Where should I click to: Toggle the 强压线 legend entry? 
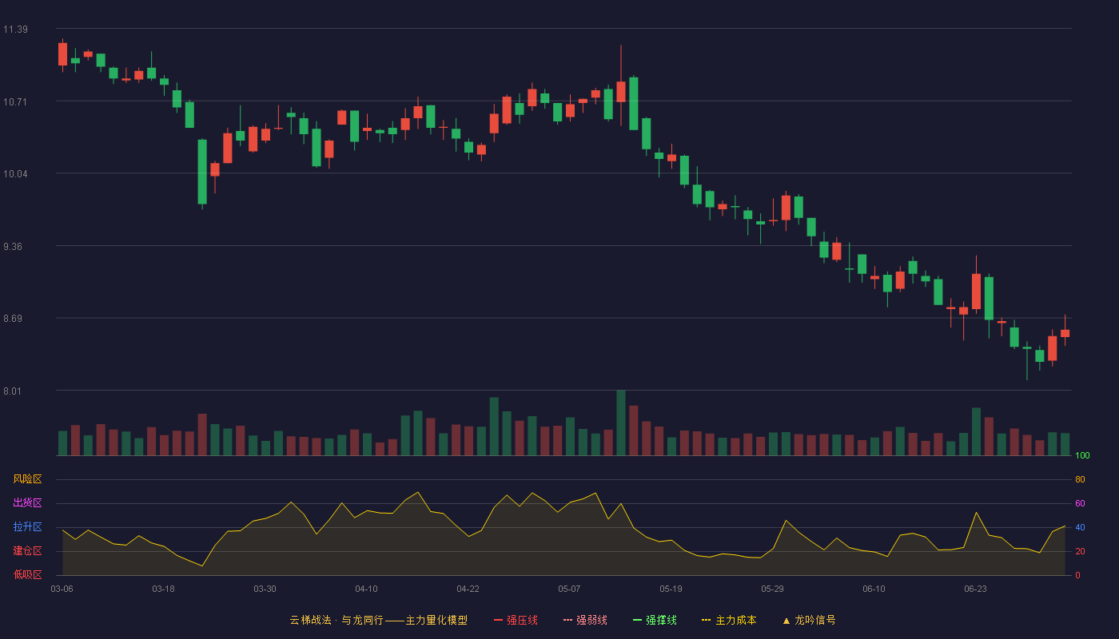[516, 620]
